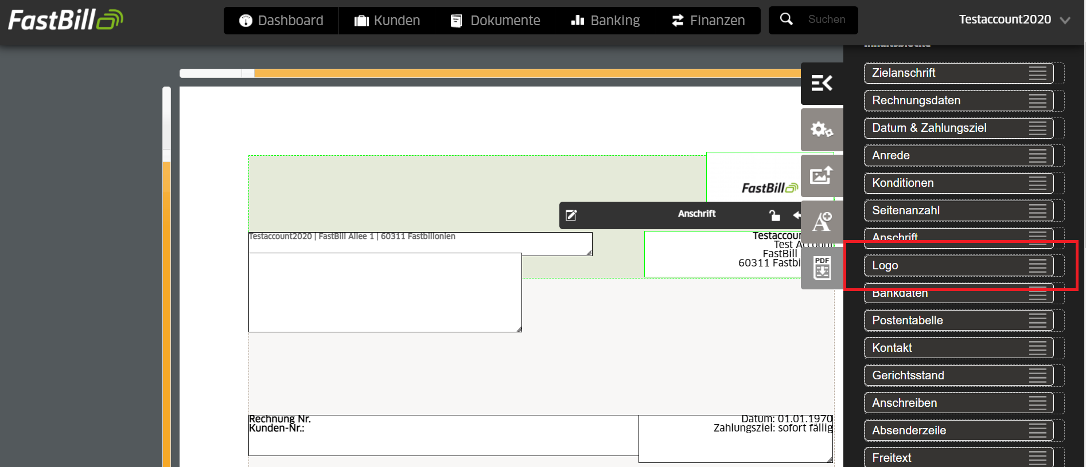The height and width of the screenshot is (467, 1086).
Task: Click the FastBill logo in header
Action: click(65, 20)
